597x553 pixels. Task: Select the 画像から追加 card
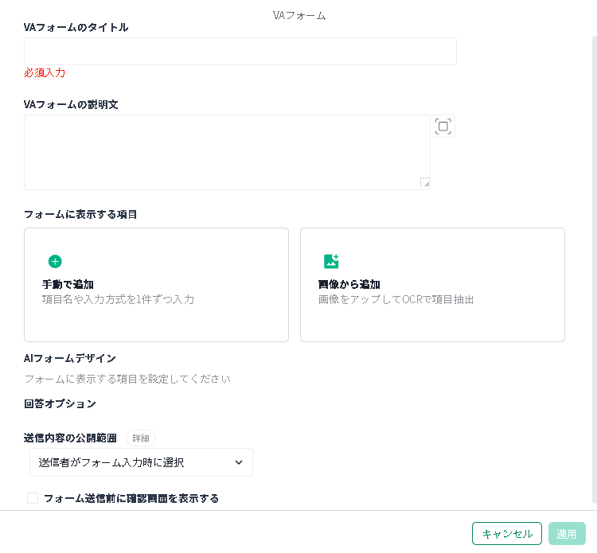tap(432, 285)
